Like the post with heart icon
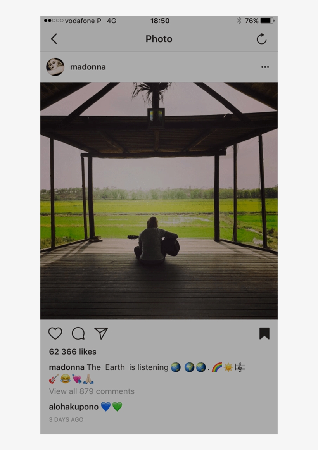The height and width of the screenshot is (450, 318). point(55,333)
